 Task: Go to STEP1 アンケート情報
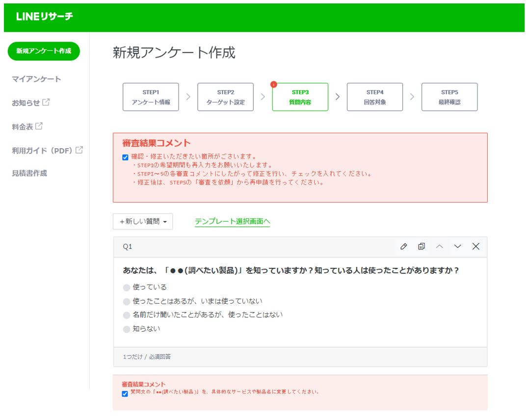click(x=151, y=97)
